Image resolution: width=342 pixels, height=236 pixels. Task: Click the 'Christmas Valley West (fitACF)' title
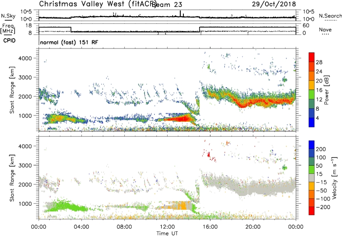tap(97, 4)
